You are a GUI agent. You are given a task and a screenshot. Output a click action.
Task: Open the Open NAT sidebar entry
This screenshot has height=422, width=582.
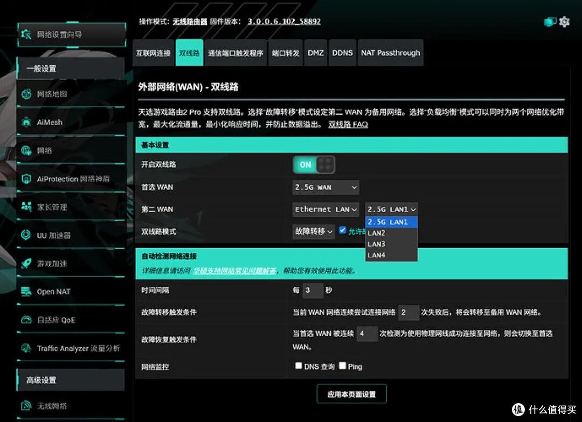[x=71, y=291]
